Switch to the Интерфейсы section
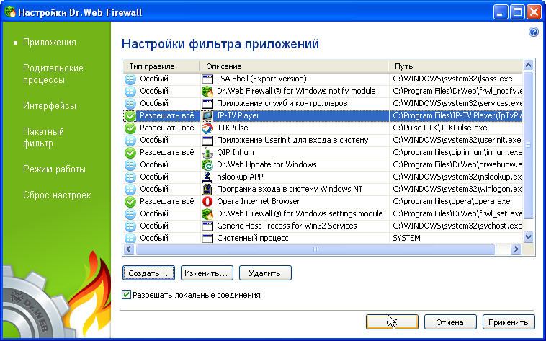 [x=50, y=106]
